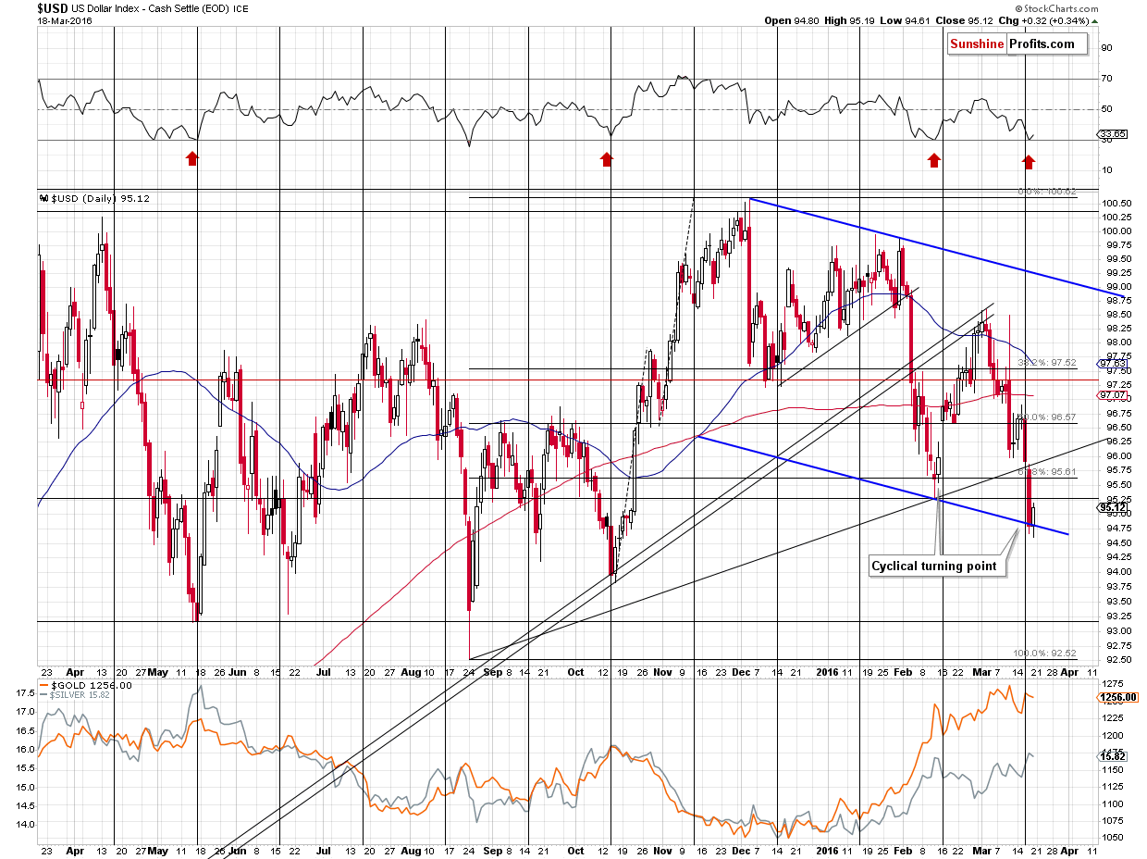
Task: Click the orange $GOLD legend line marker
Action: click(43, 686)
